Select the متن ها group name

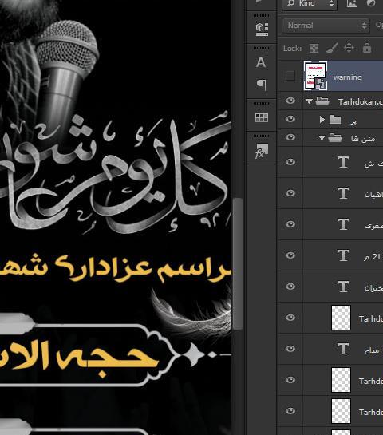tap(363, 139)
